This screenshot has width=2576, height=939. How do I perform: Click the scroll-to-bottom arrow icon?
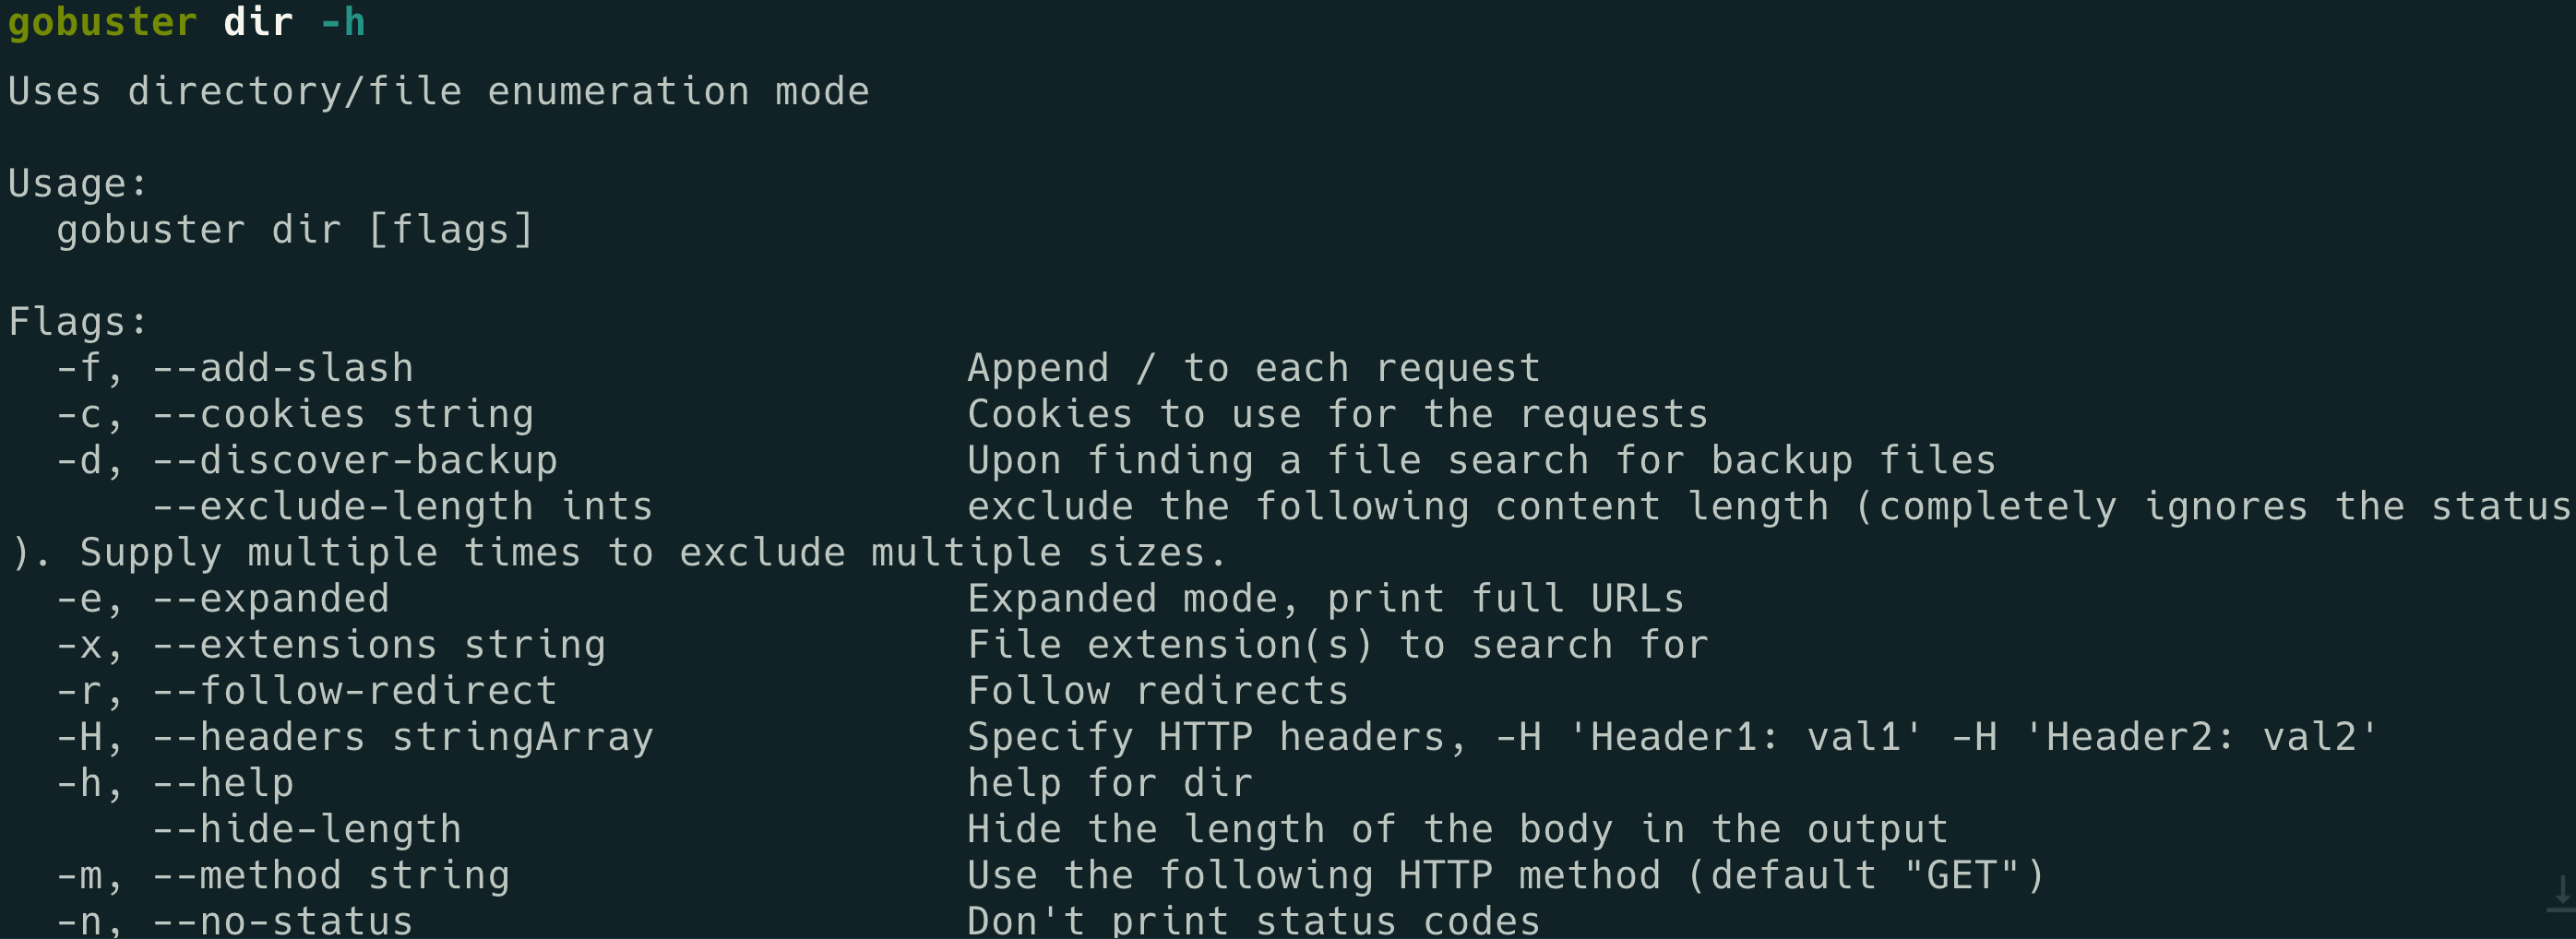[x=2561, y=891]
